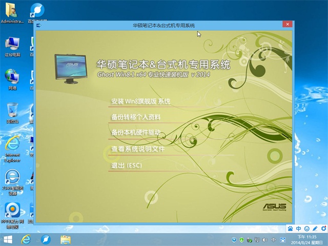Toggle 中 input mode on IME toolbar
The height and width of the screenshot is (246, 328).
pos(299,229)
